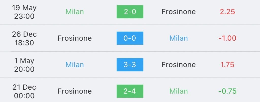
Task: Select Frosinone home team in 21 Dec match
Action: coord(75,91)
